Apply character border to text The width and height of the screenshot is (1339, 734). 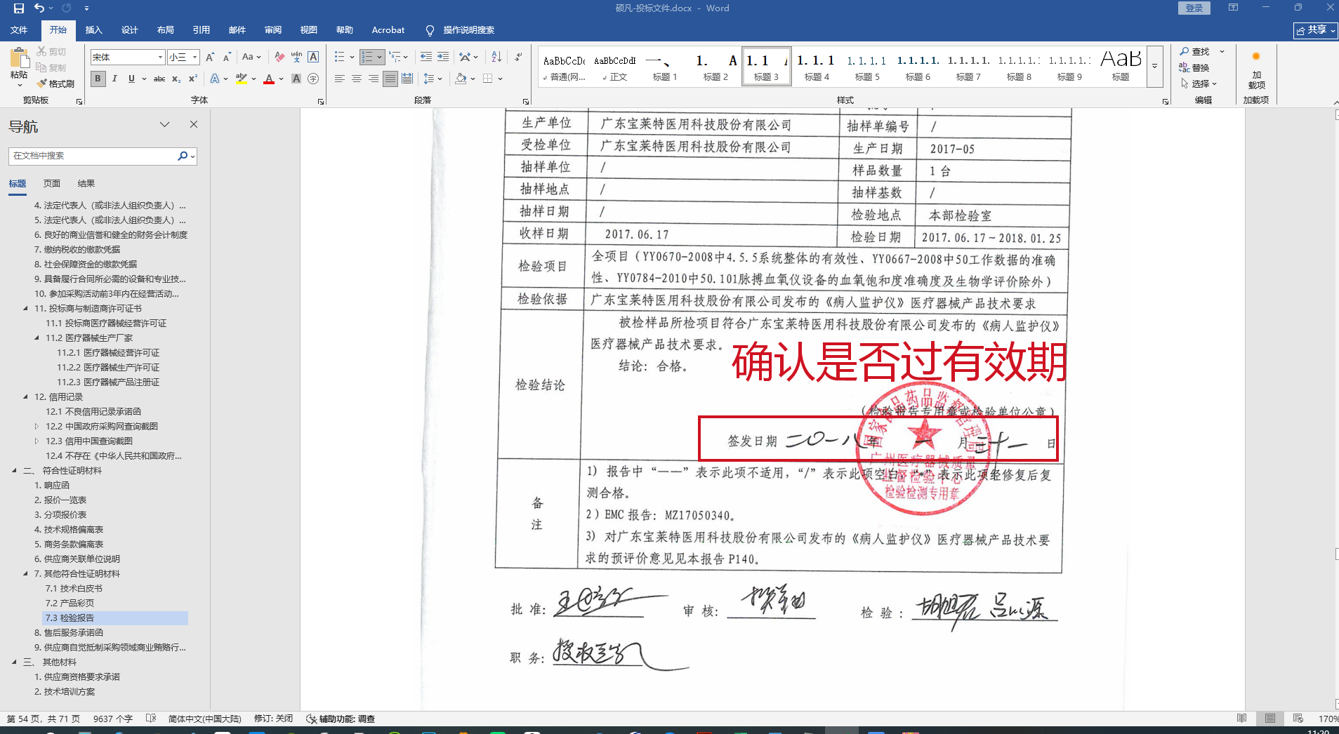pyautogui.click(x=313, y=57)
